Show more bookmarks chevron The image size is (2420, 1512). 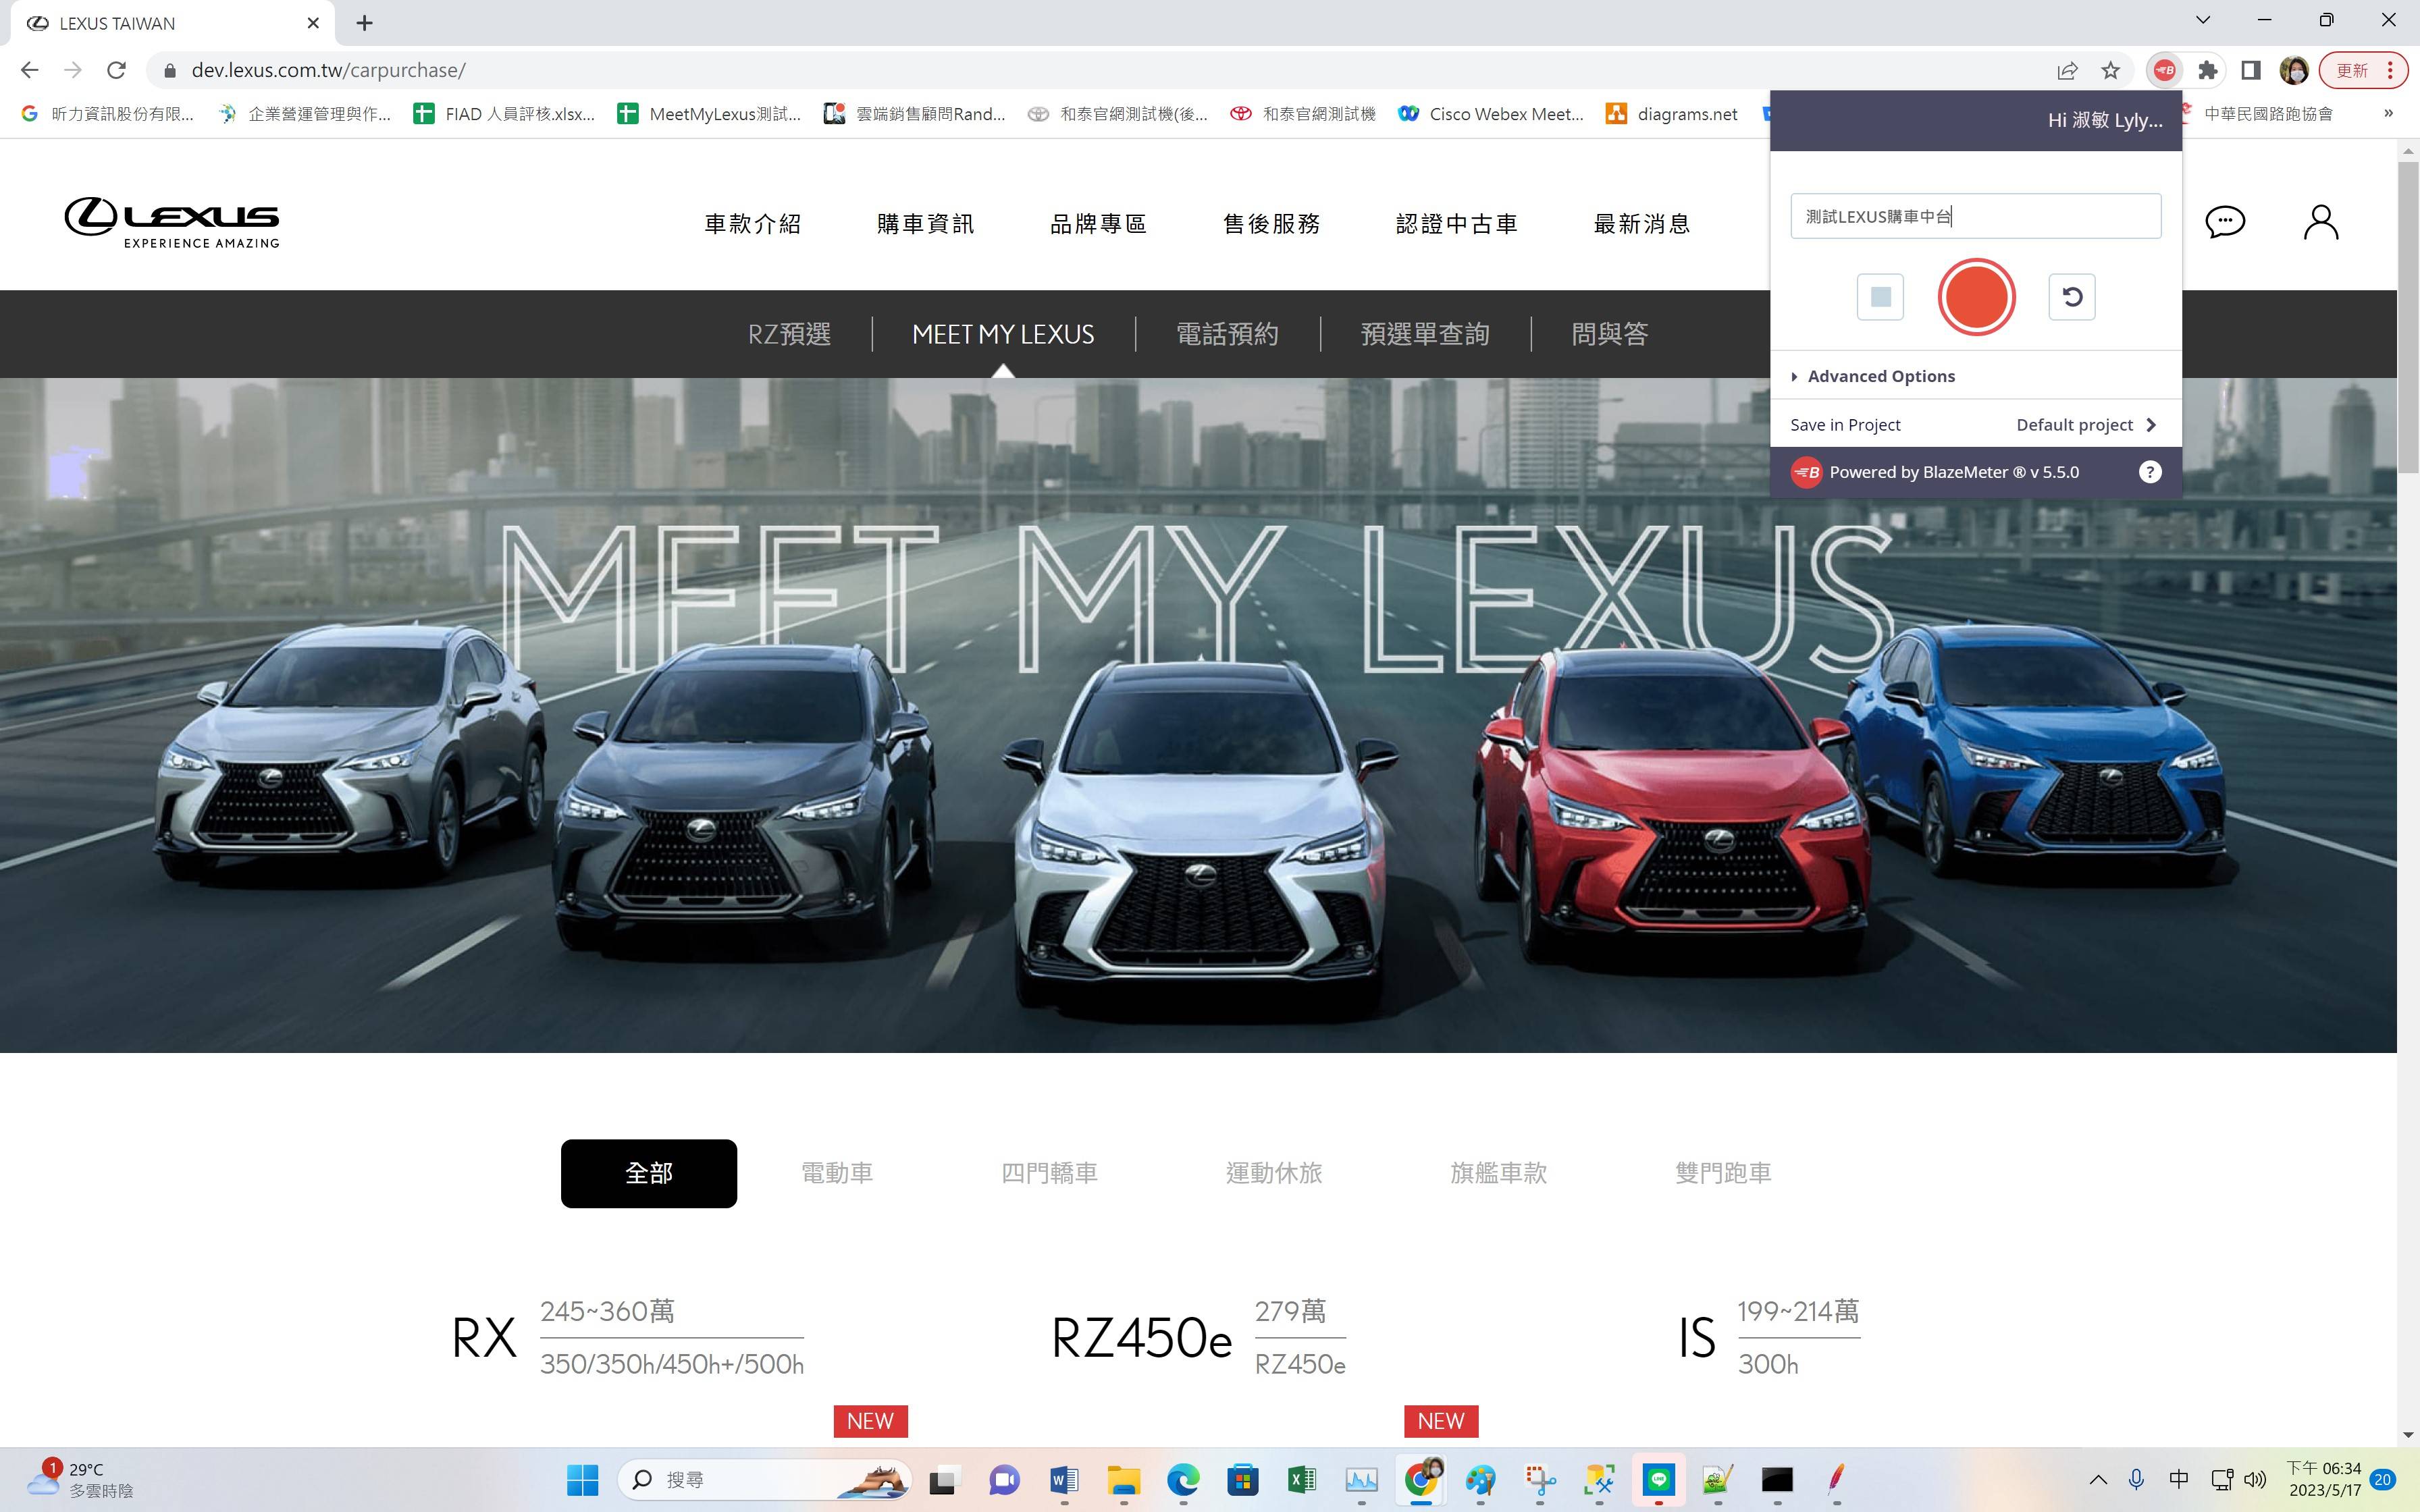(x=2388, y=113)
